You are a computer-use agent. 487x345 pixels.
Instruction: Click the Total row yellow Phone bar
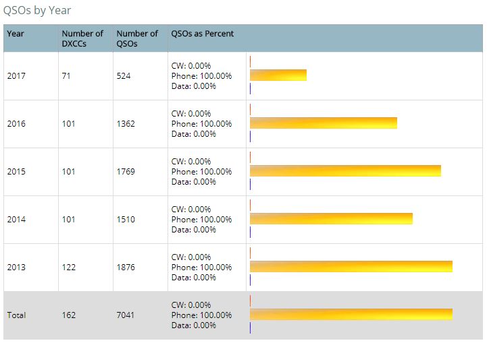tap(351, 314)
